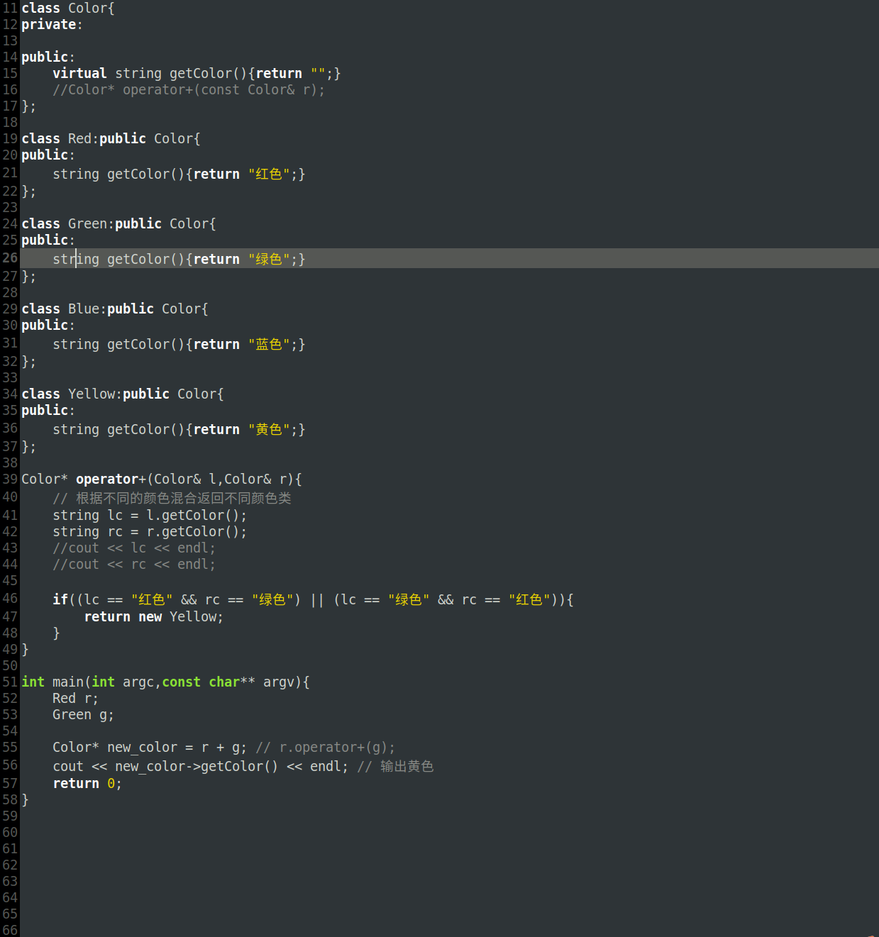Click 'Color* new_color = r + g;' statement

(150, 748)
